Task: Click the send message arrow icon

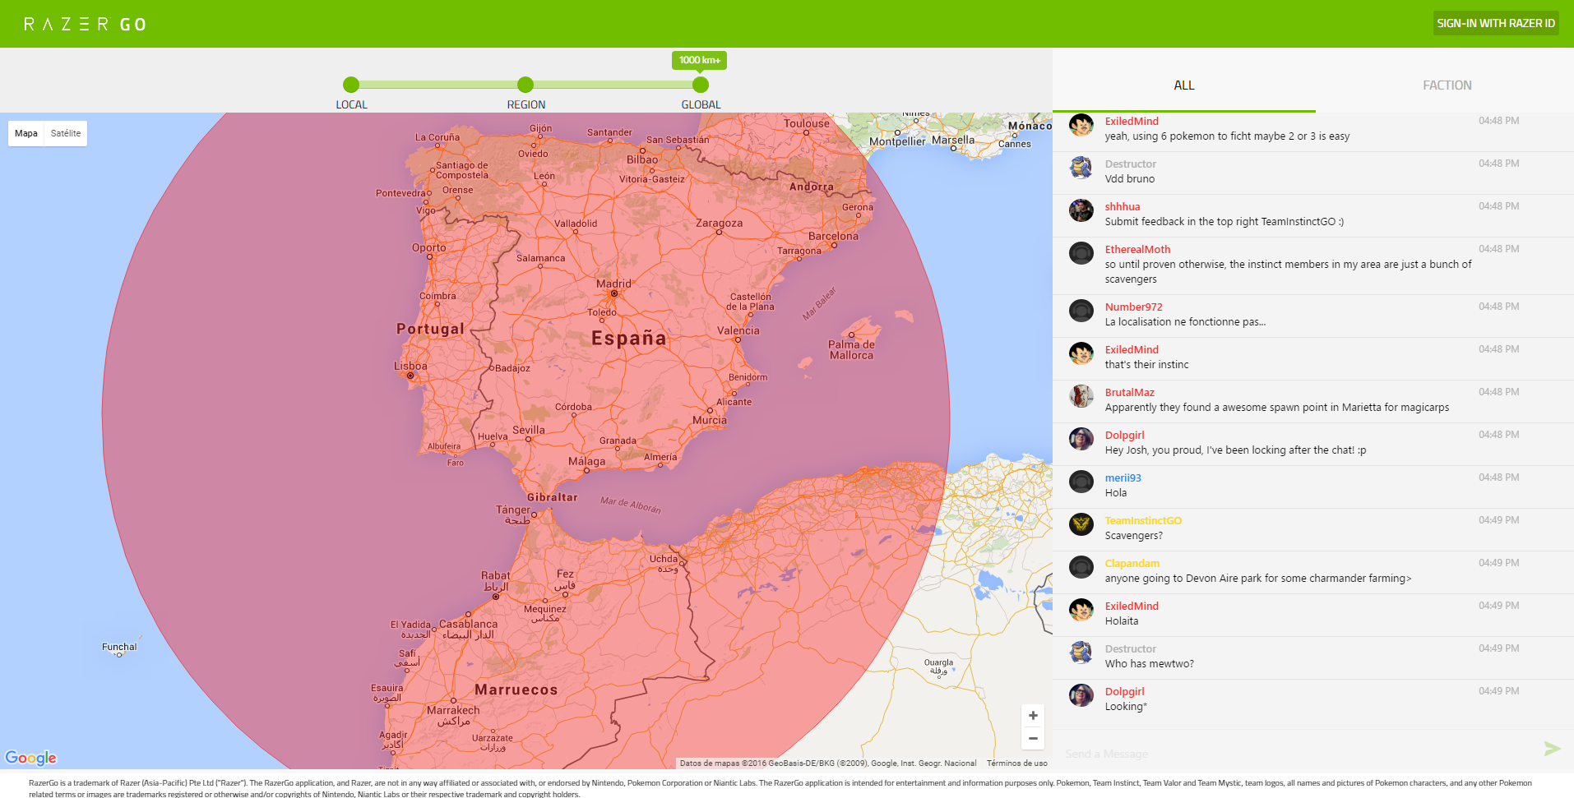Action: (1552, 749)
